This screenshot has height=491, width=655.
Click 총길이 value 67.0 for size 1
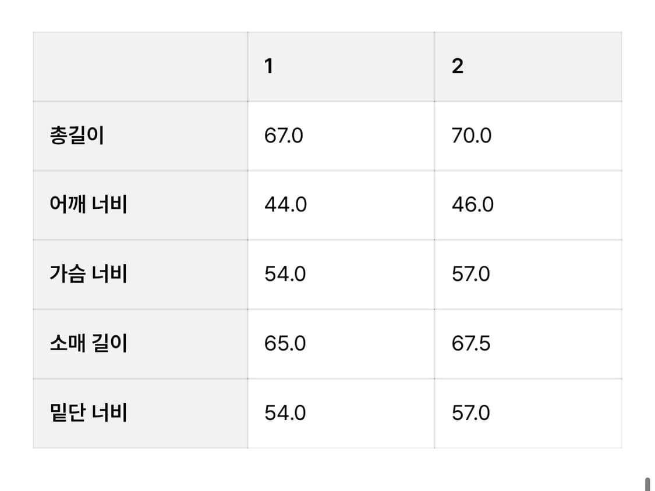(284, 136)
